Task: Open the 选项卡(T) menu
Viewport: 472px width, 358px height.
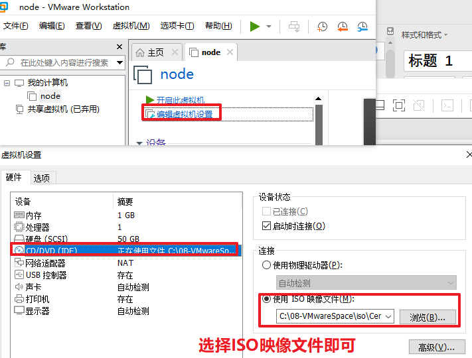Action: [x=177, y=26]
